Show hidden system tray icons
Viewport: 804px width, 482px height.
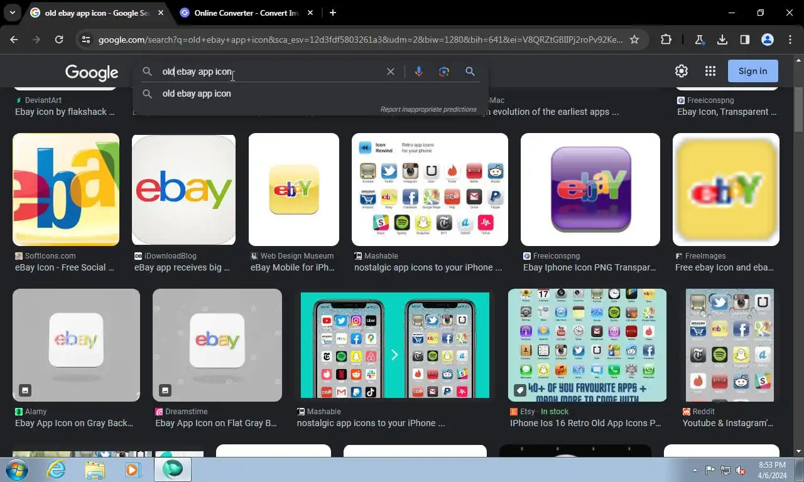(x=695, y=470)
